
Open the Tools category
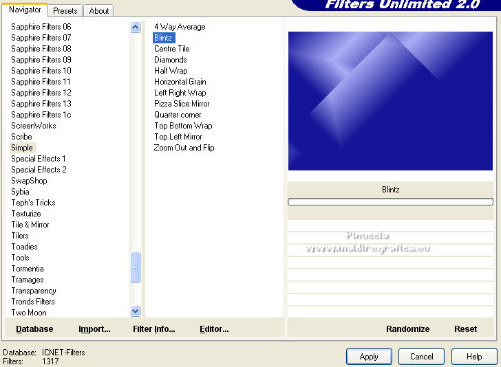click(x=20, y=258)
